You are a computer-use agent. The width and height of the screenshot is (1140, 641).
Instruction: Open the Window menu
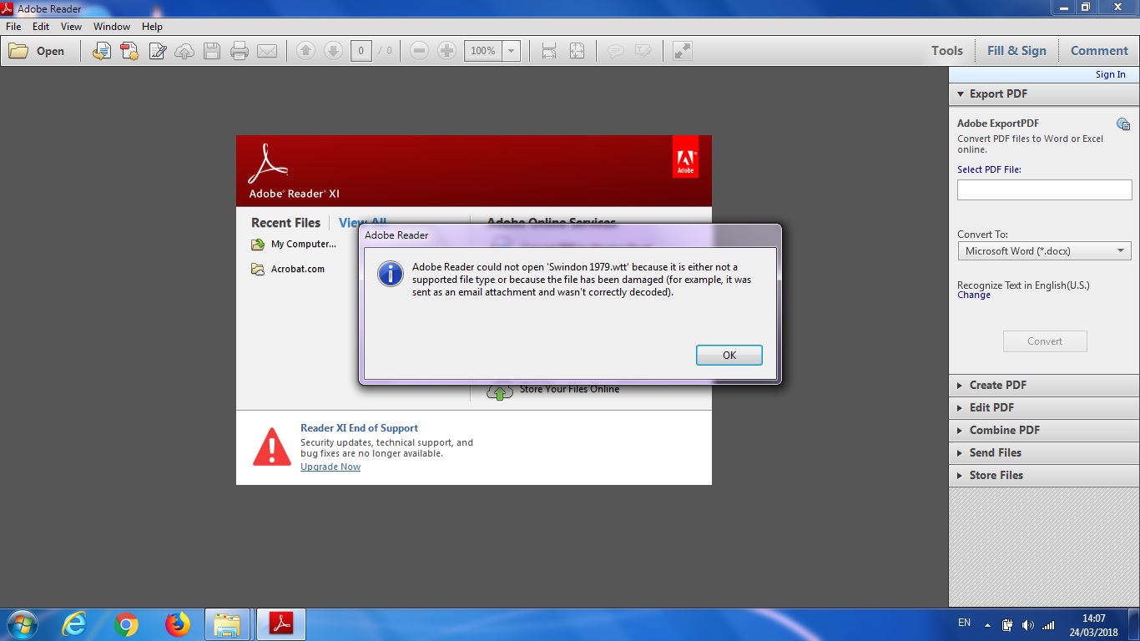pyautogui.click(x=112, y=27)
